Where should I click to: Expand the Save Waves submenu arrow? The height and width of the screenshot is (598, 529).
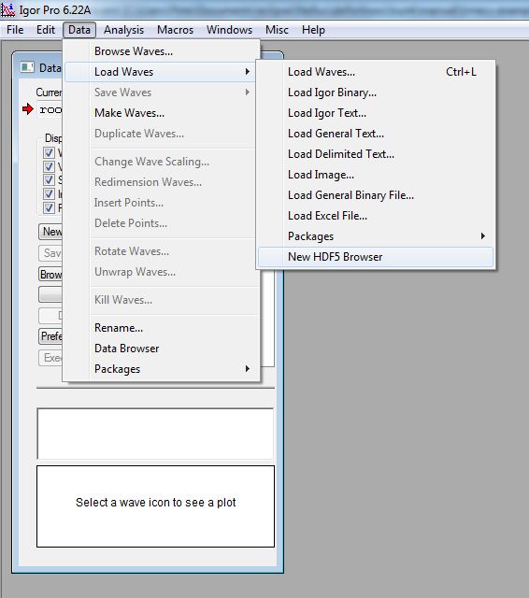tap(247, 93)
